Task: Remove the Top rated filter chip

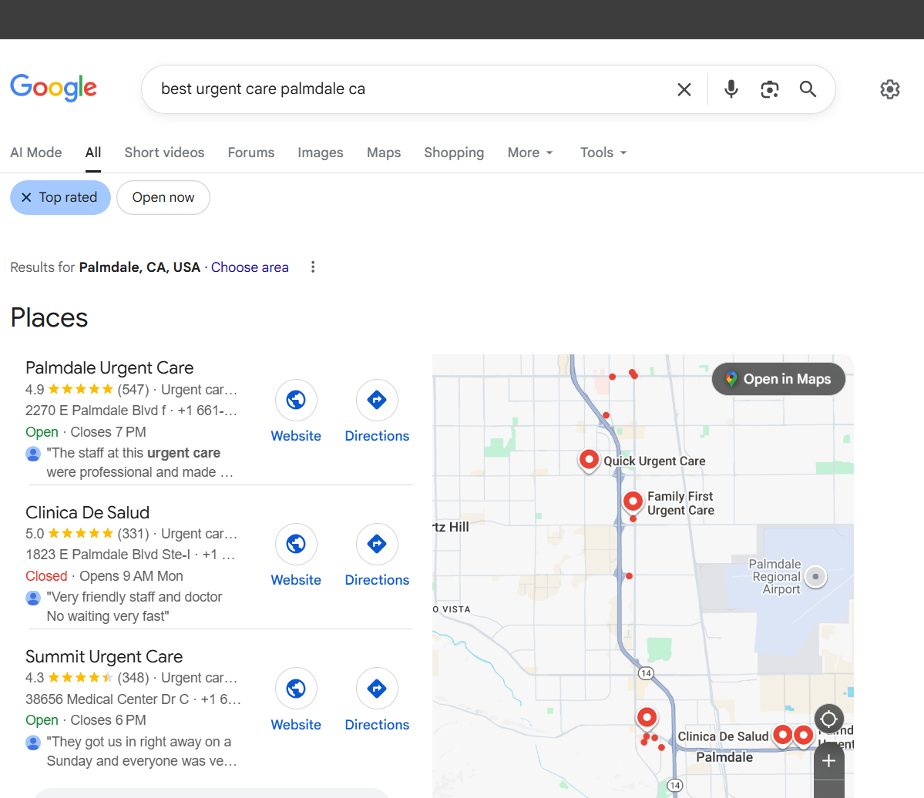Action: (60, 197)
